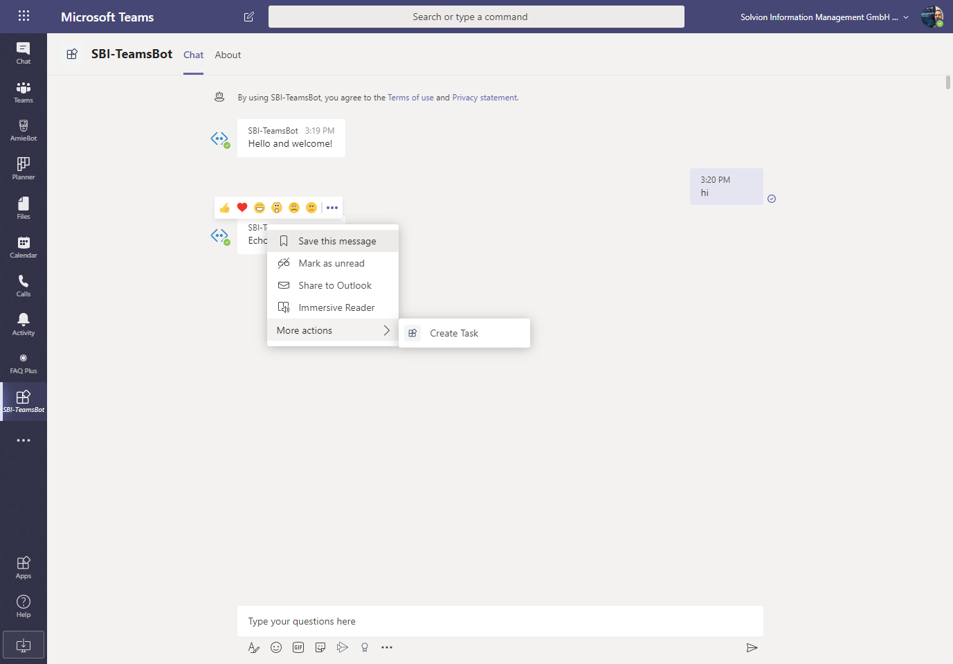React with red heart emoji
This screenshot has height=664, width=953.
tap(242, 208)
